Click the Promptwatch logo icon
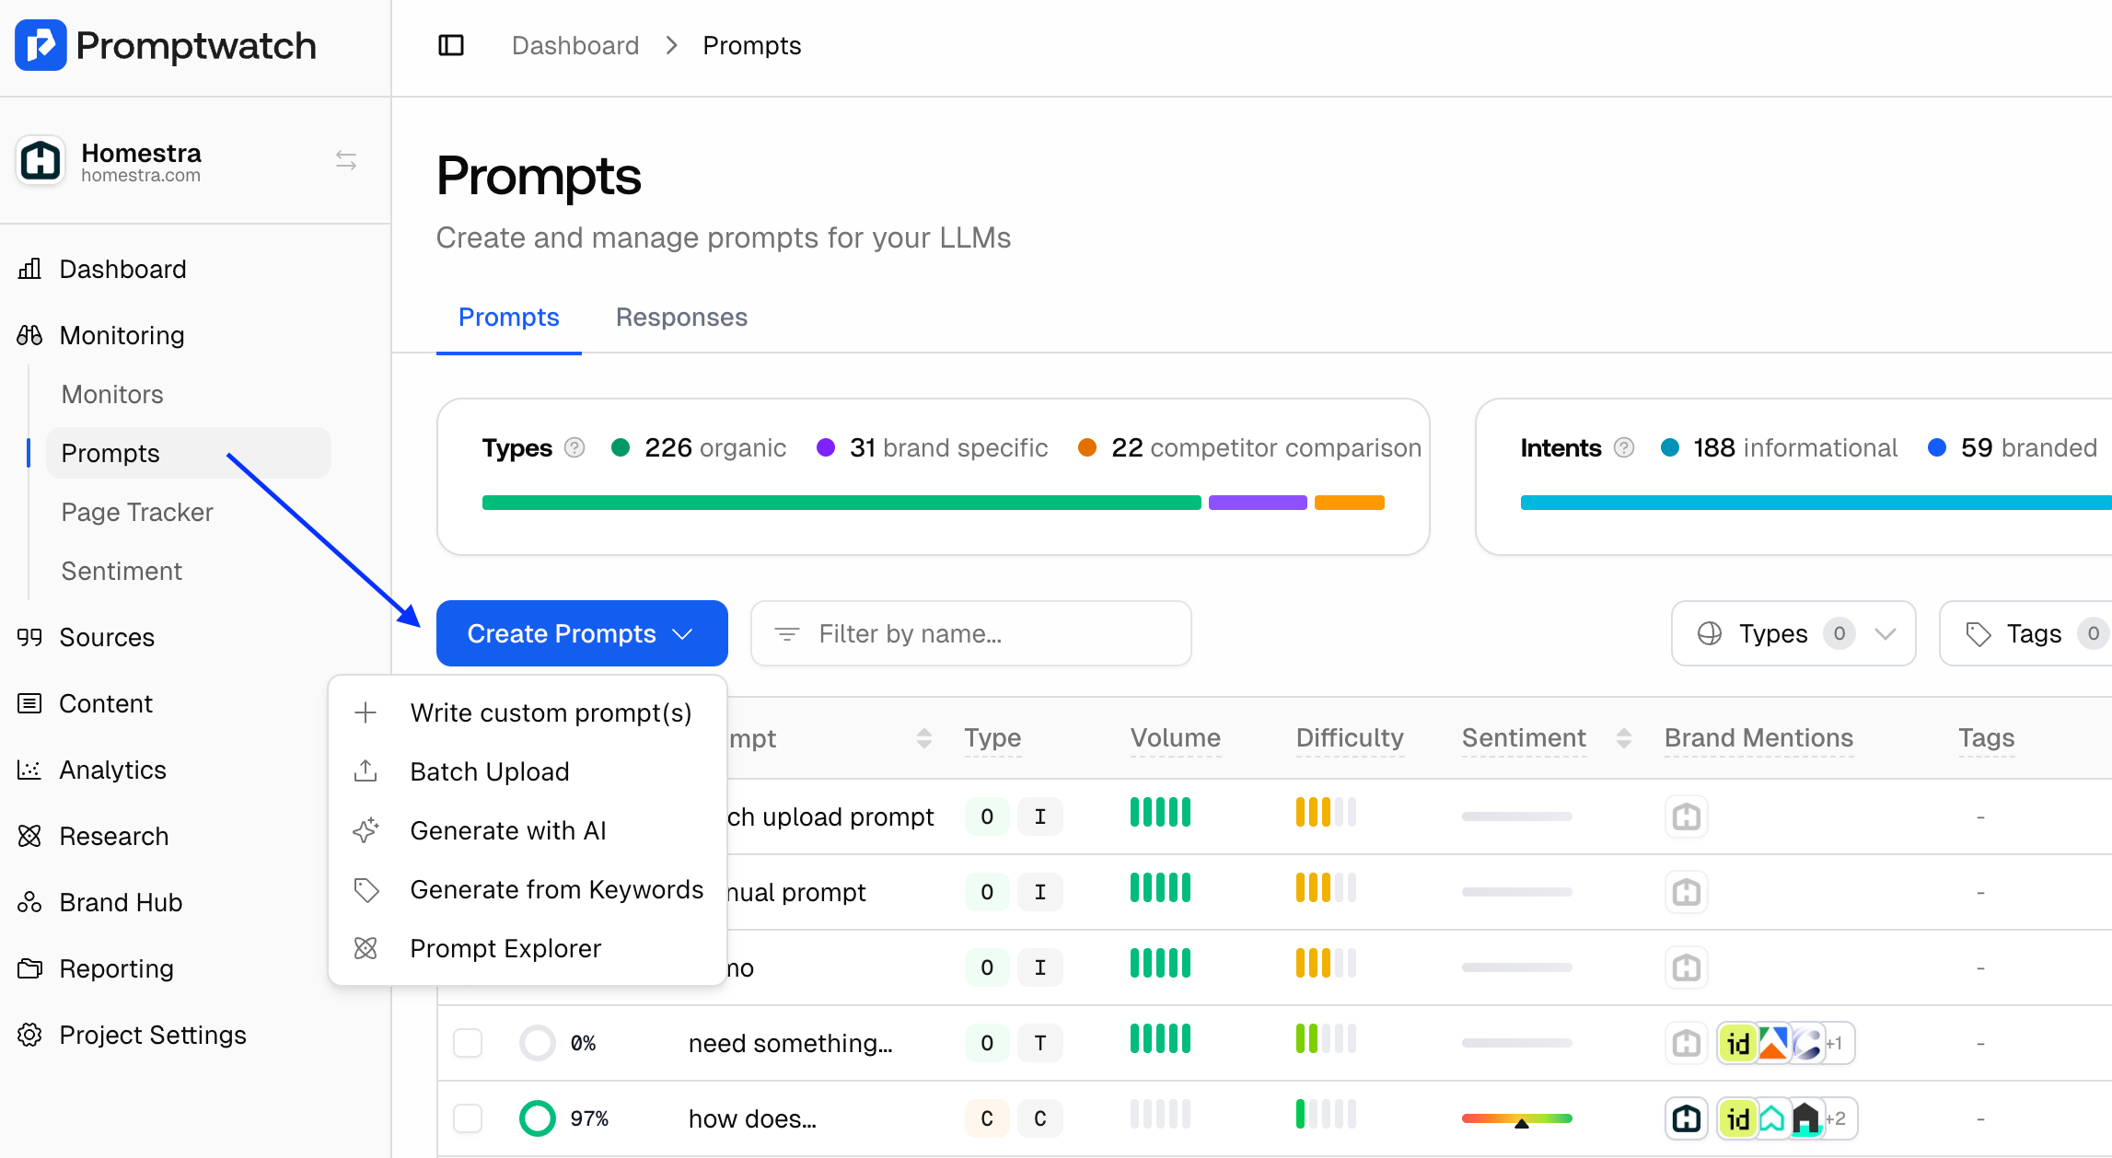The height and width of the screenshot is (1158, 2112). tap(41, 45)
